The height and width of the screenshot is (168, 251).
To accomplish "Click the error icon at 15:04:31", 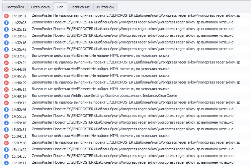I will click(x=6, y=136).
